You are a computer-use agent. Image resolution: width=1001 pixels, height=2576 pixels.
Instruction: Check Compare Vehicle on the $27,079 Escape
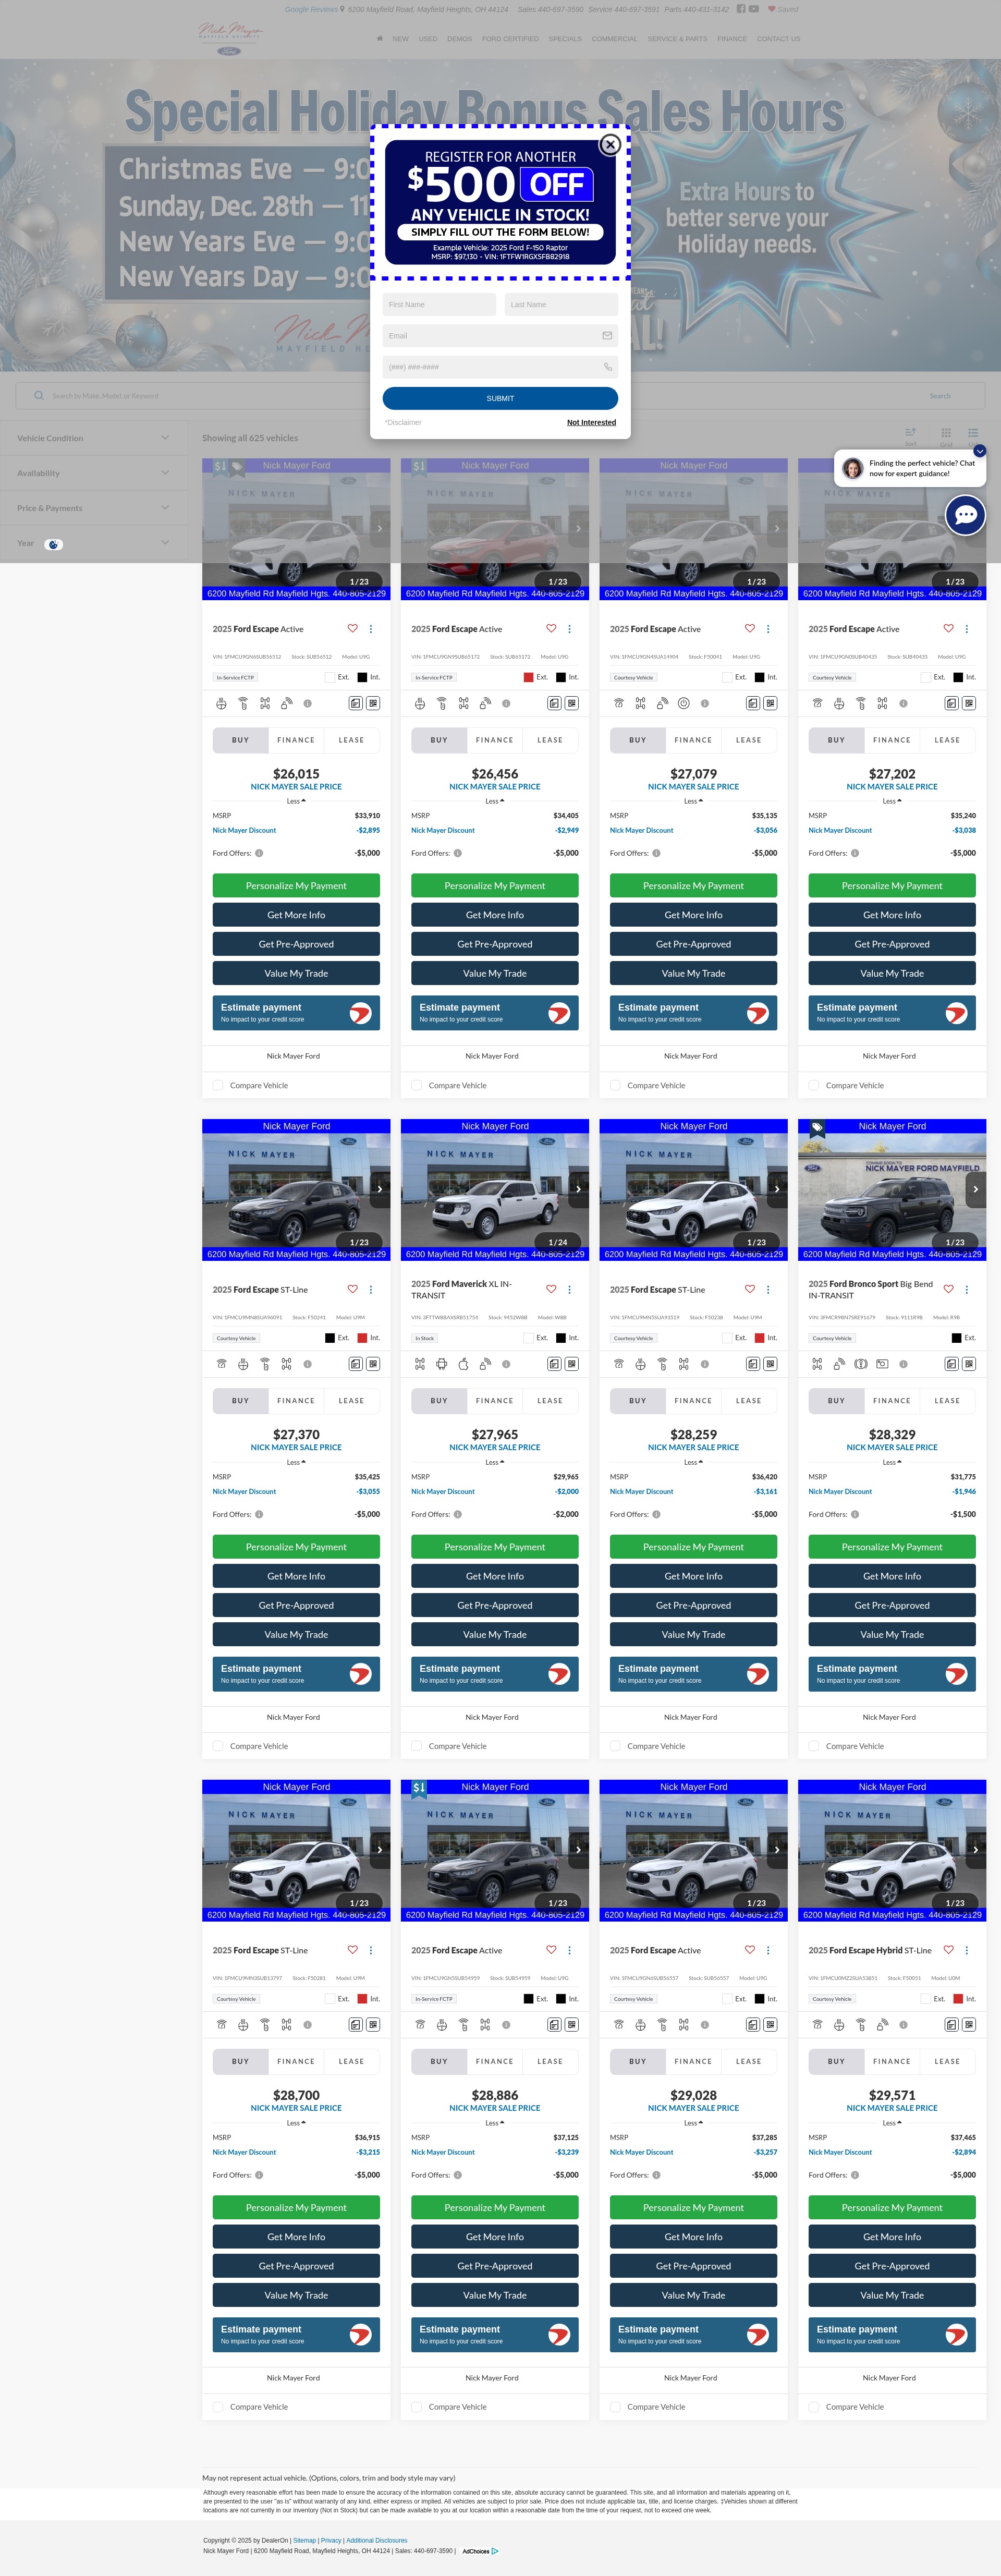(615, 1085)
